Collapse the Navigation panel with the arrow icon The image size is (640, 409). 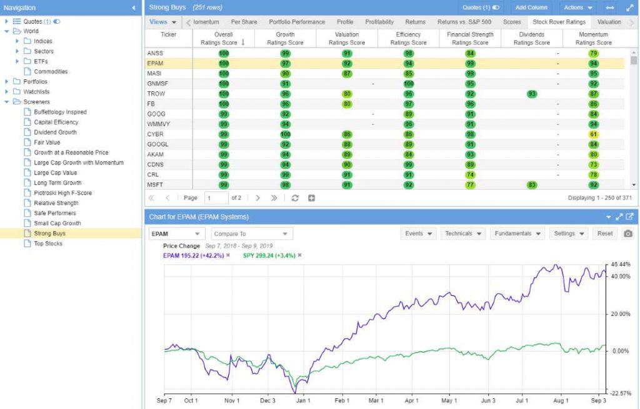pos(132,8)
